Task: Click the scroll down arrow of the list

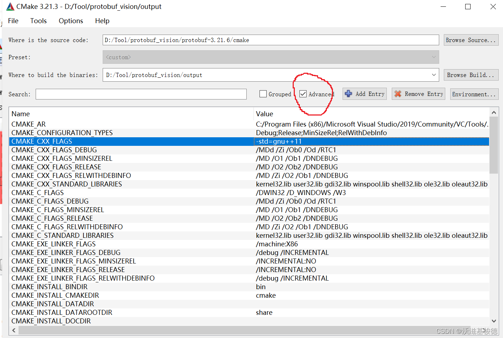Action: pos(494,321)
